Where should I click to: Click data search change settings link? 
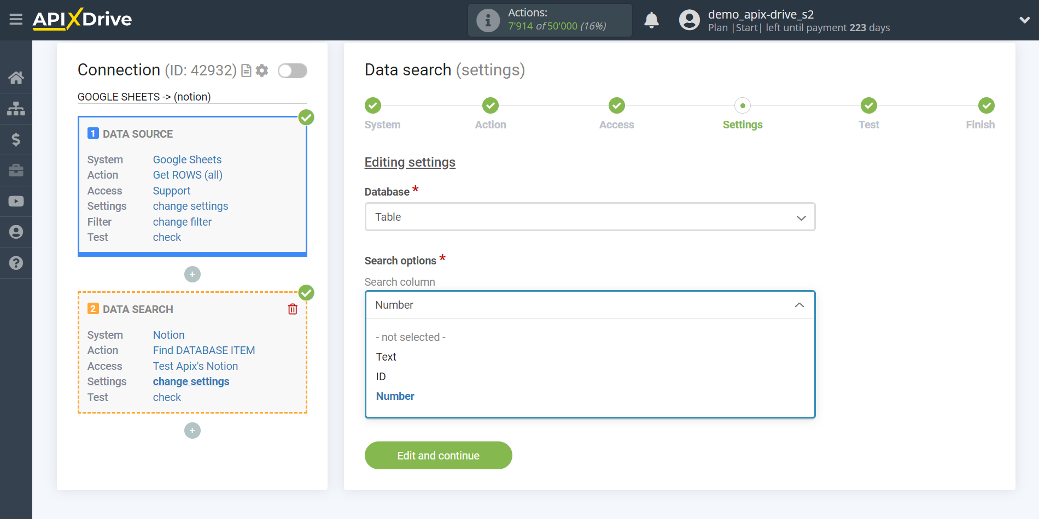pyautogui.click(x=191, y=381)
